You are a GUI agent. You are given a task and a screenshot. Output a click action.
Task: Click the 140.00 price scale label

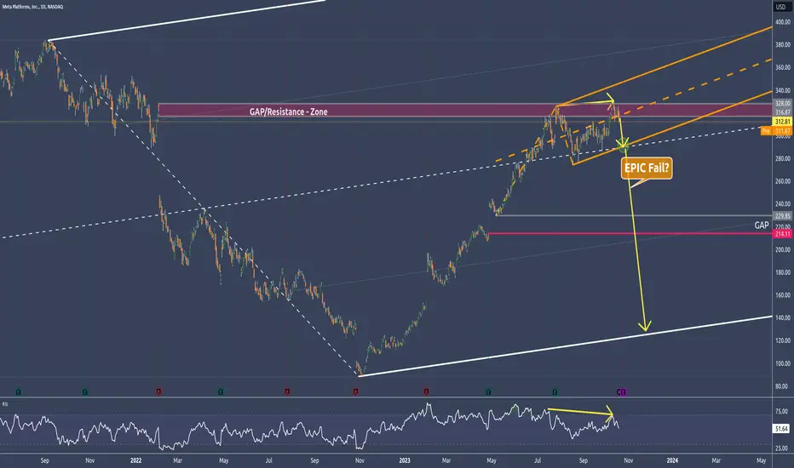783,317
